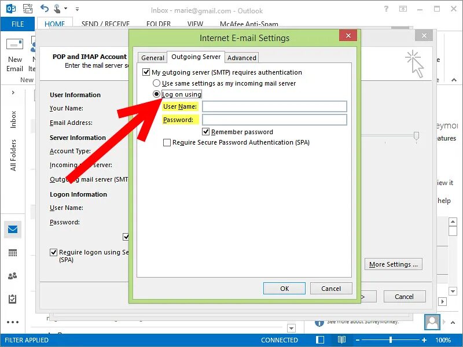Screen dimensions: 463x347
Task: Open More Settings in account dialog
Action: point(394,264)
